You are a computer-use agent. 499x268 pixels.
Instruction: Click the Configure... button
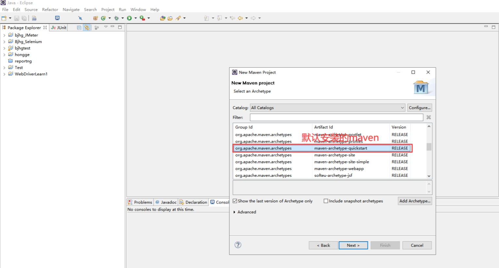coord(420,108)
